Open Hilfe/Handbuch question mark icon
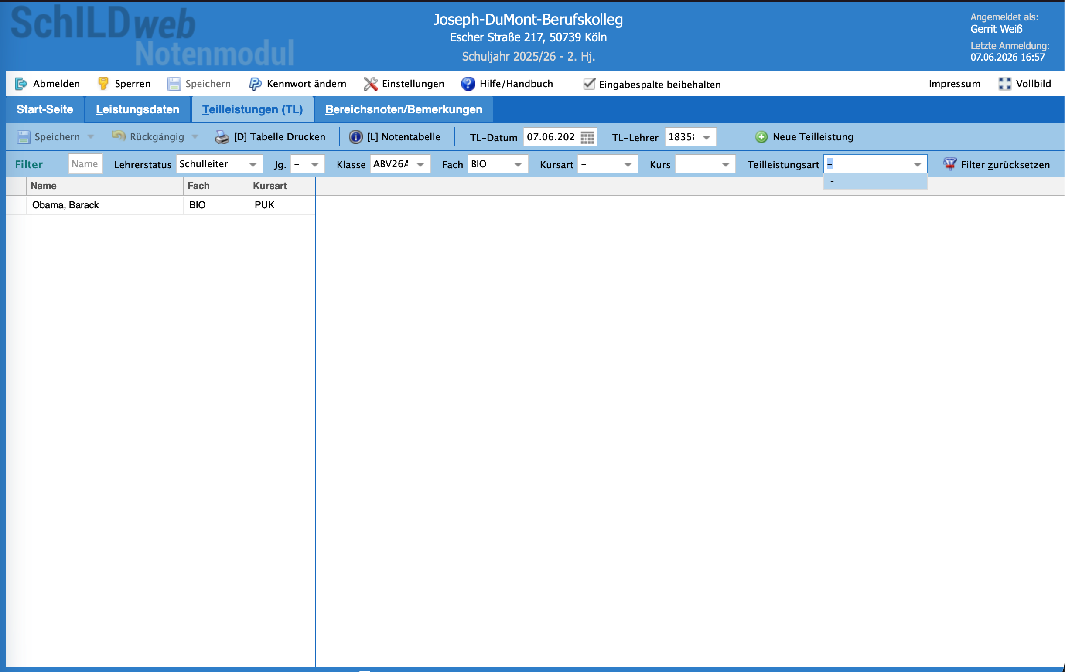 [468, 84]
